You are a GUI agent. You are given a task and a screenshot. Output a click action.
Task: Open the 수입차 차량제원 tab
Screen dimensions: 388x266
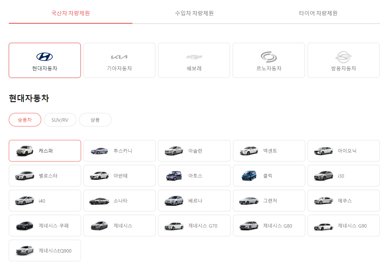pos(194,13)
